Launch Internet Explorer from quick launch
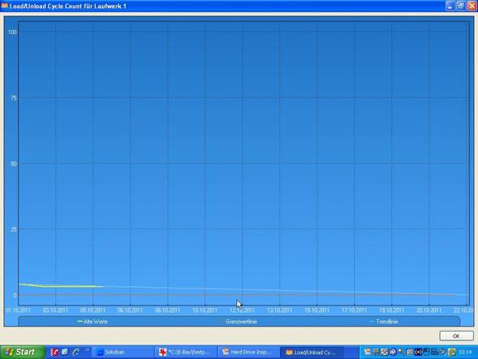The height and width of the screenshot is (359, 478). click(x=75, y=353)
